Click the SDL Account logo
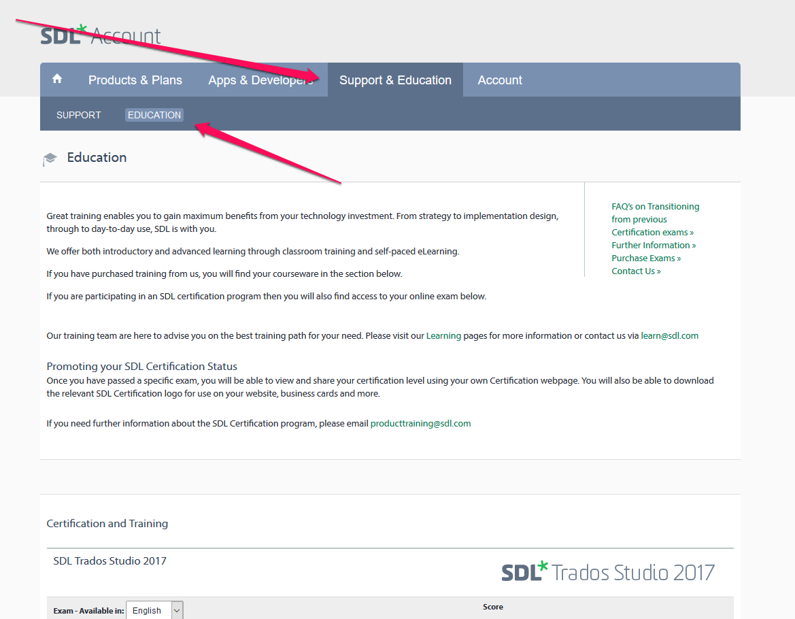This screenshot has width=795, height=619. click(x=101, y=35)
